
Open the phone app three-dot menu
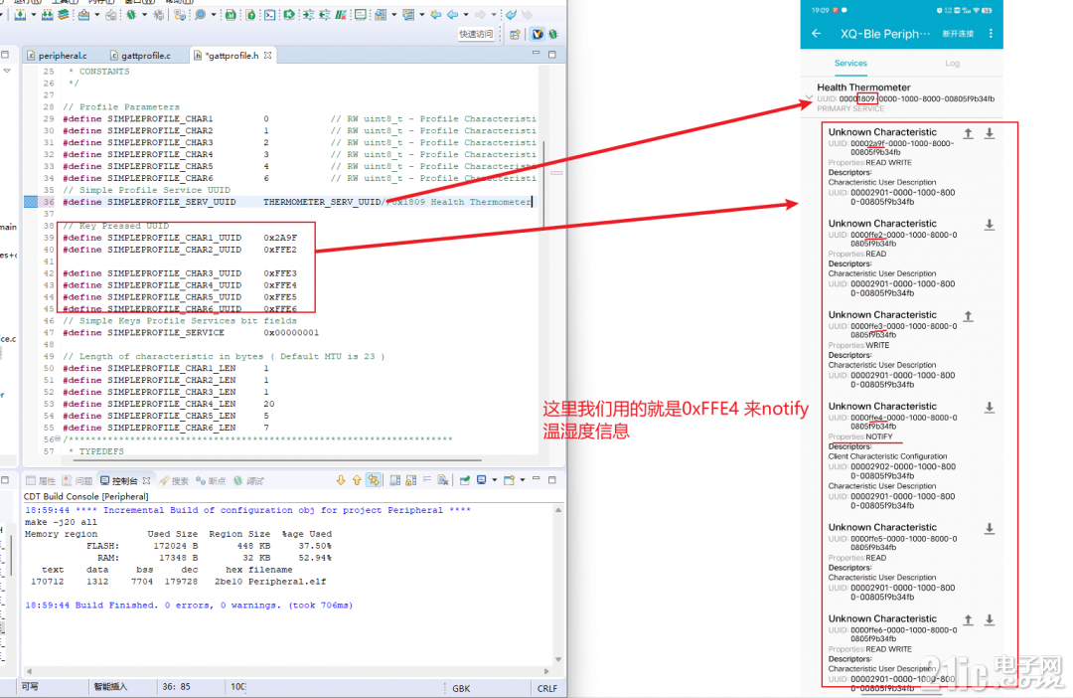coord(991,34)
